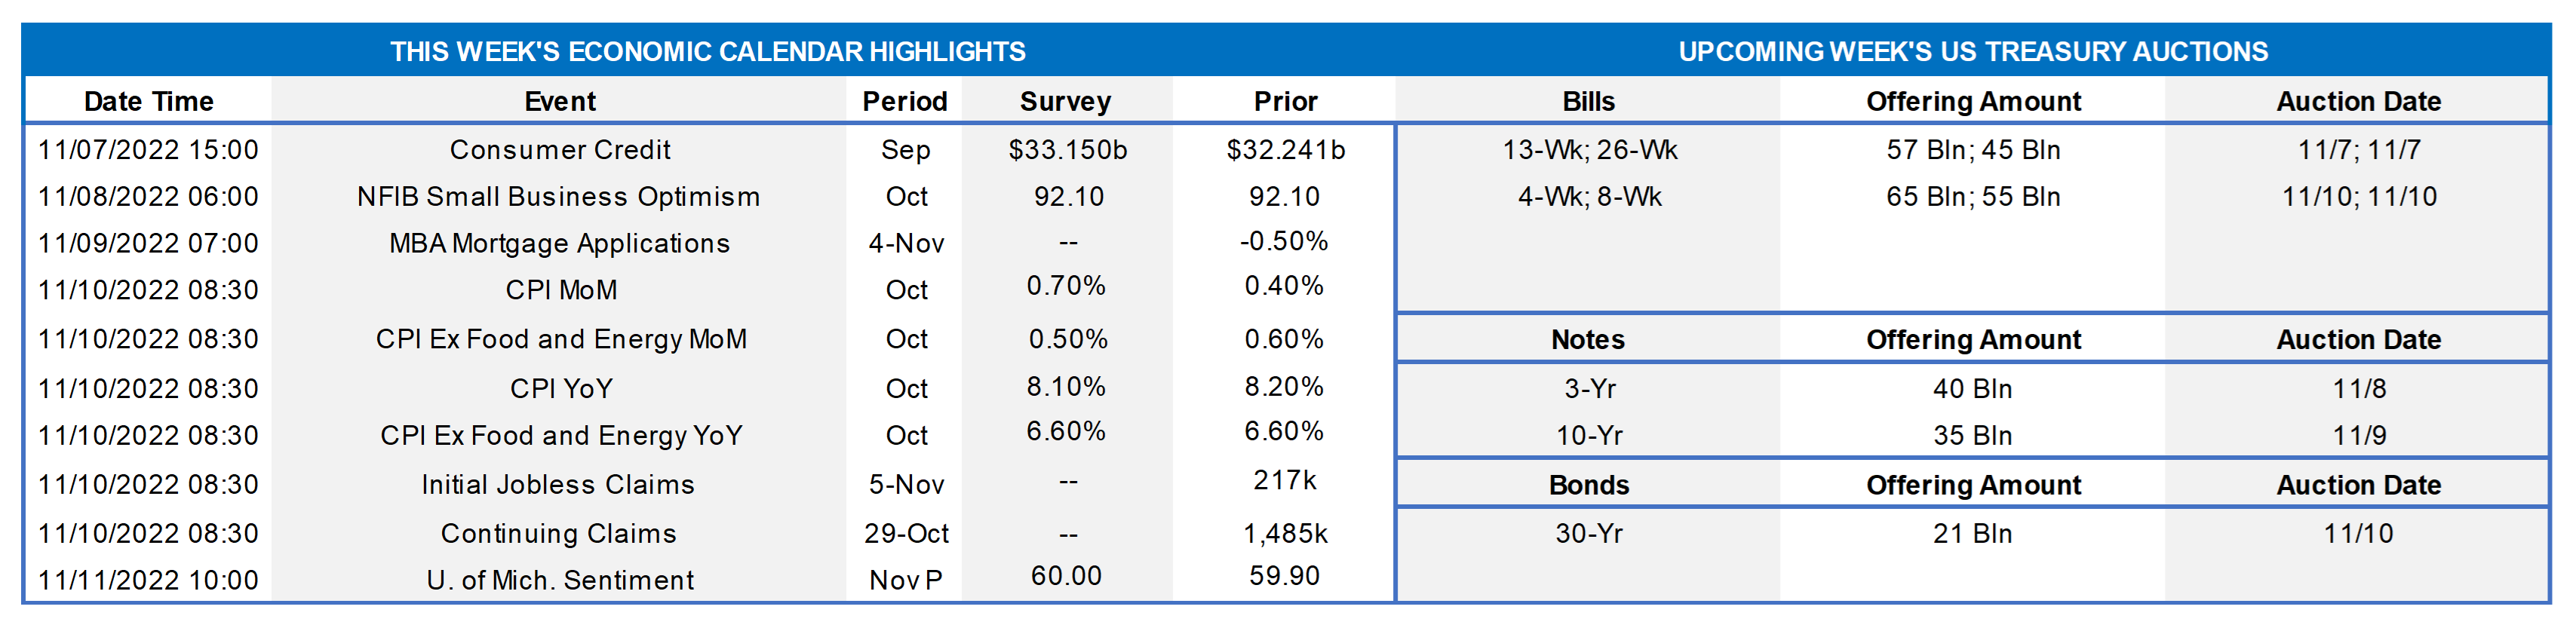The image size is (2576, 628).
Task: Click the Initial Jobless Claims cell
Action: tap(557, 484)
